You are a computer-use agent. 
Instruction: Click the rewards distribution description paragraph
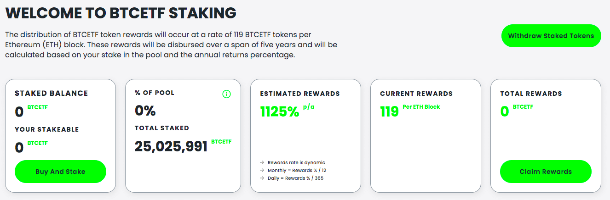coord(172,45)
